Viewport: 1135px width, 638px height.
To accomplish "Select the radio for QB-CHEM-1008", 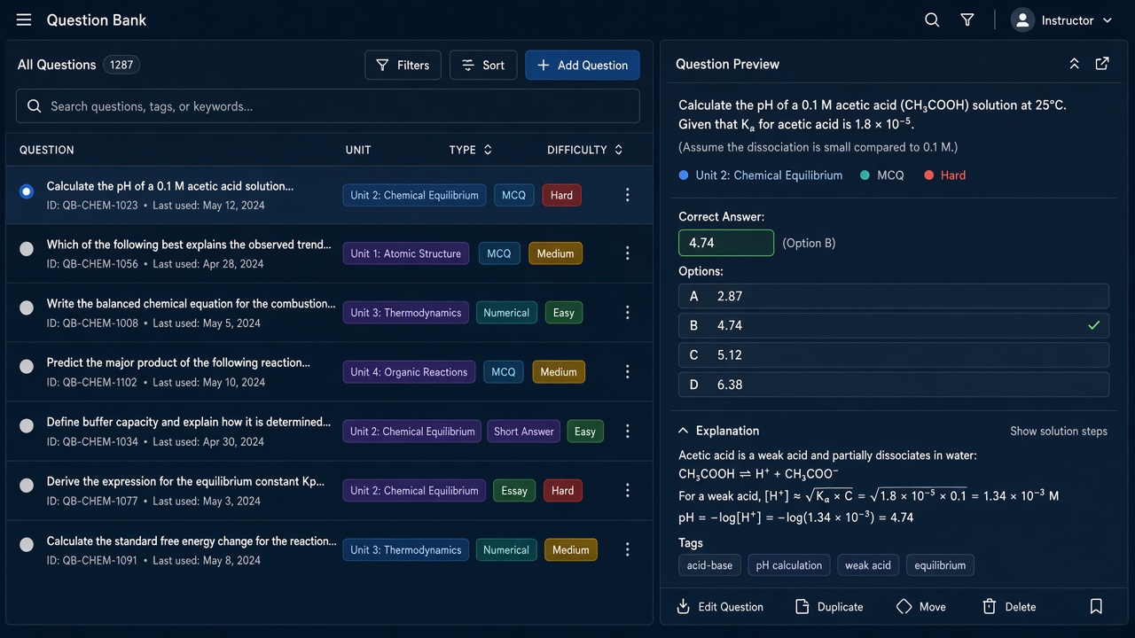I will [x=27, y=307].
